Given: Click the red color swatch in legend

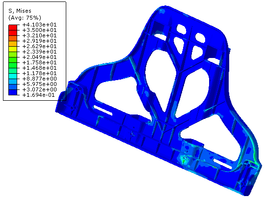Looking at the screenshot, I should pos(13,28).
